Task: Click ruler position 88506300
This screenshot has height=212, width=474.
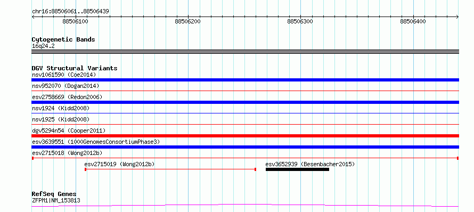Action: (300, 21)
